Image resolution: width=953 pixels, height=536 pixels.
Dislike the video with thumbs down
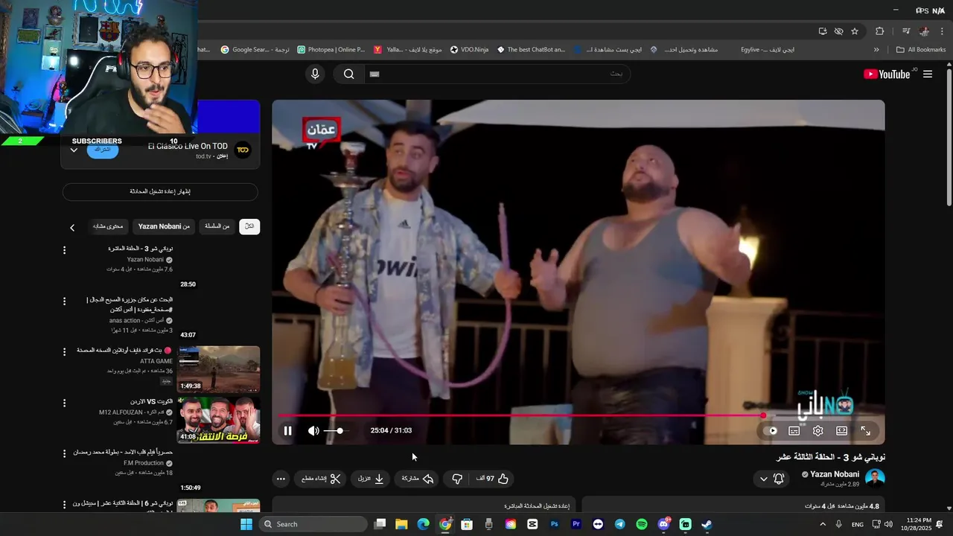[457, 479]
